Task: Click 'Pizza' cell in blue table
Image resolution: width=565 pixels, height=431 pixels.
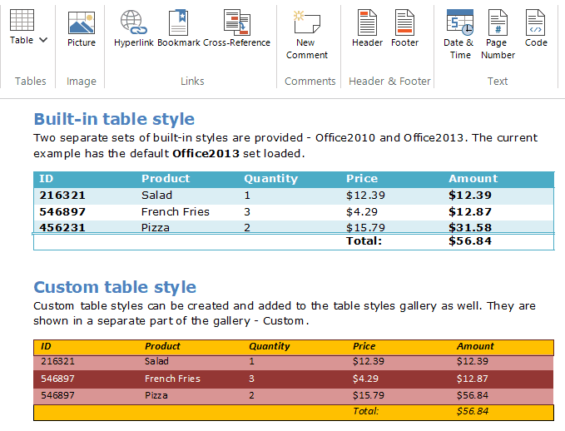Action: [156, 228]
